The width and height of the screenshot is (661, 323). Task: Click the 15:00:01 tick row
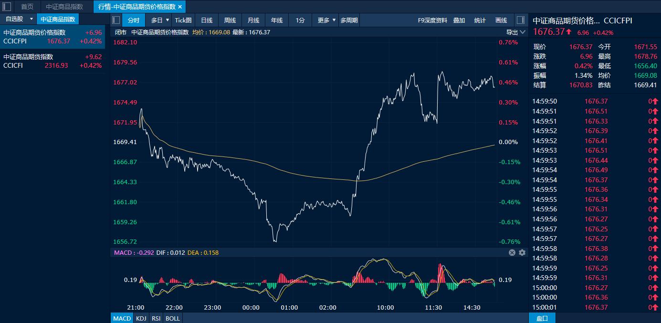click(595, 307)
